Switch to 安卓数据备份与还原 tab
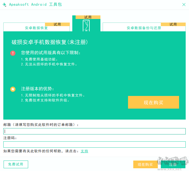Screen dimensions: 189x171 pyautogui.click(x=144, y=27)
